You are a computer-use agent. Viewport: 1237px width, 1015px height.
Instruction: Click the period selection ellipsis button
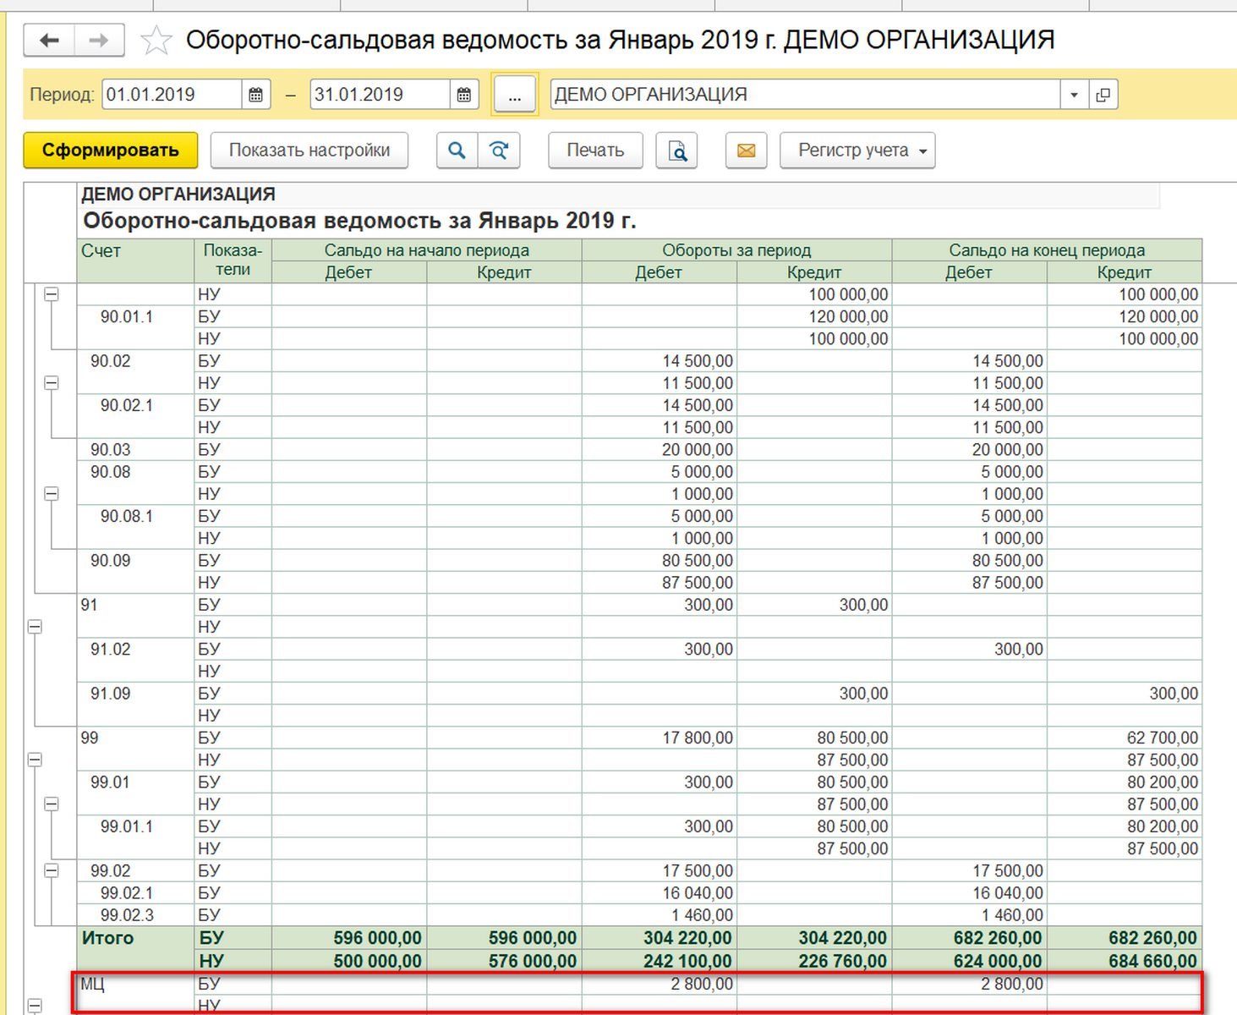coord(514,95)
